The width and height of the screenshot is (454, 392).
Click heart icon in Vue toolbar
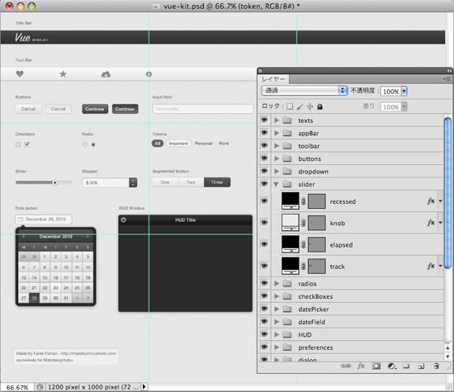(x=20, y=74)
